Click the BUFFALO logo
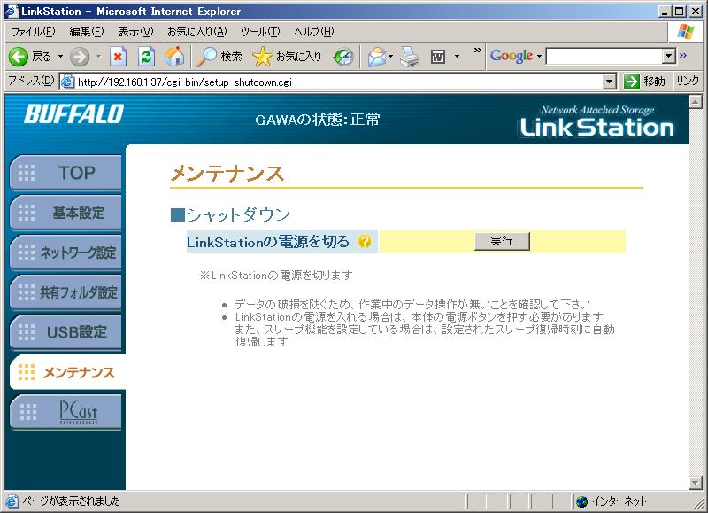The width and height of the screenshot is (708, 513). [74, 114]
